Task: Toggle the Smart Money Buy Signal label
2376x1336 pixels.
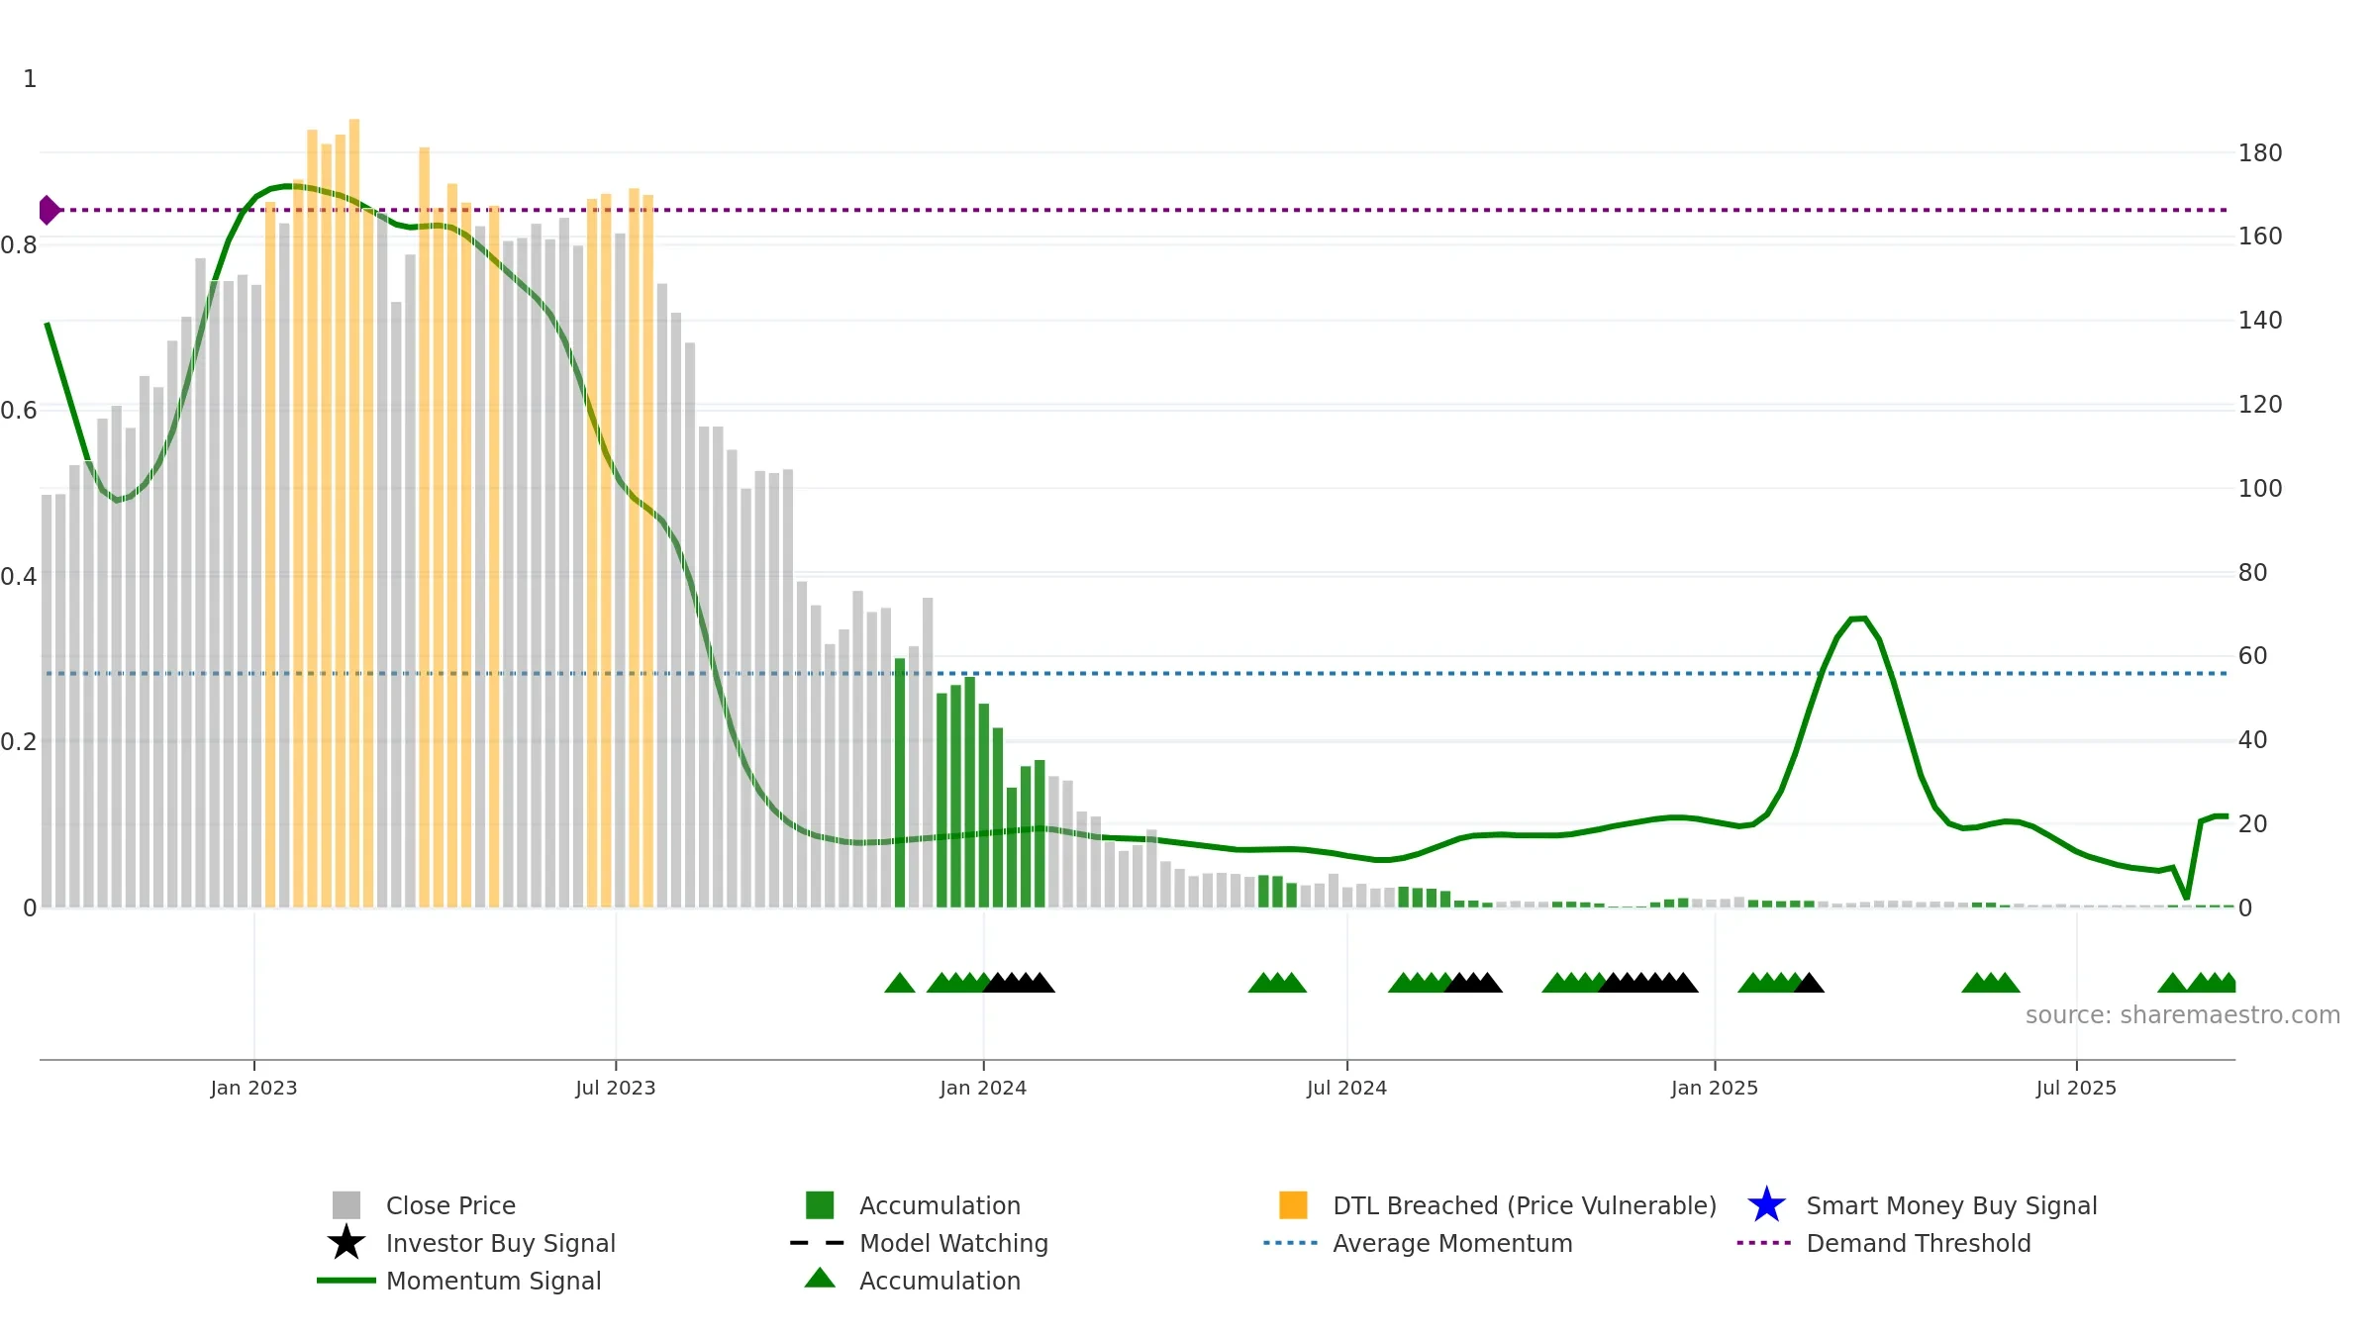Action: tap(1951, 1205)
